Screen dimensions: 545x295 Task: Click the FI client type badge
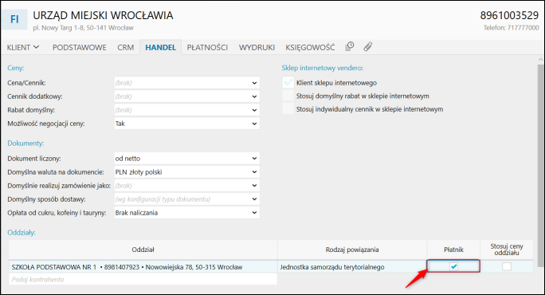14,19
